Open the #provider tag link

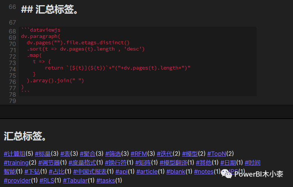[x=17, y=181]
